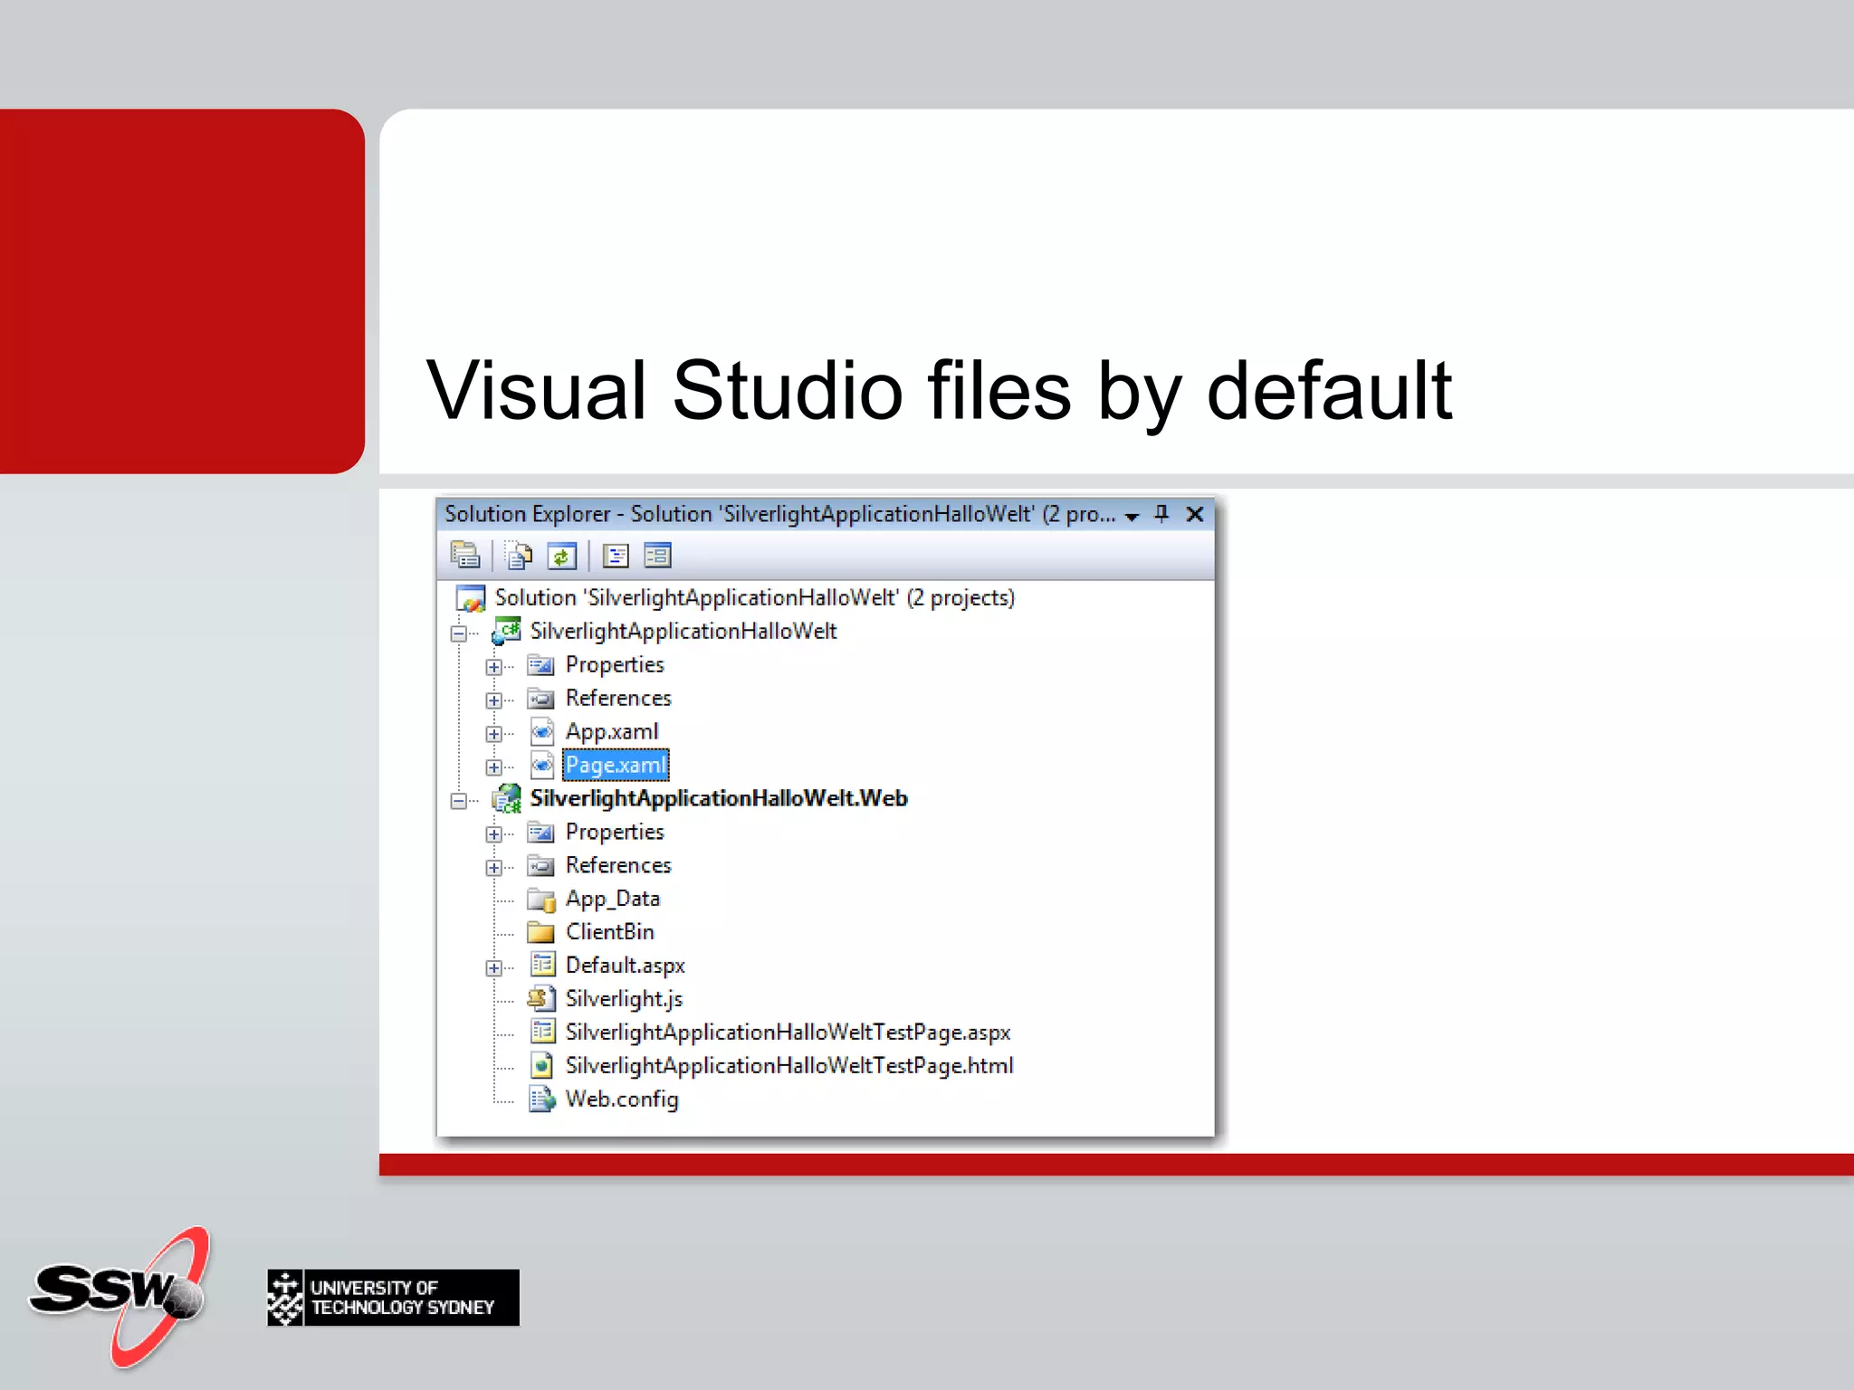
Task: Select the highlighted Page.xaml file
Action: pos(616,766)
